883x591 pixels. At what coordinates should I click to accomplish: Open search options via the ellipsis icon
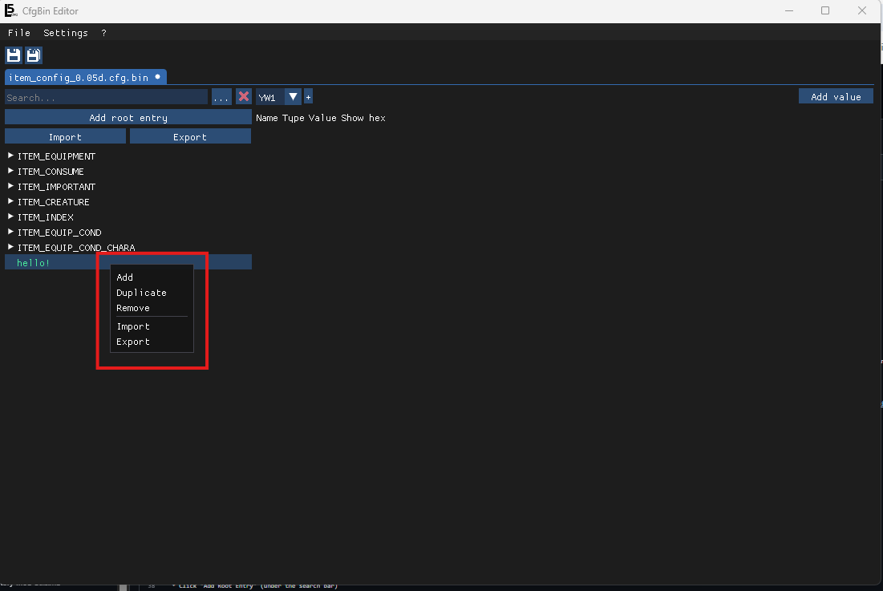(x=221, y=96)
